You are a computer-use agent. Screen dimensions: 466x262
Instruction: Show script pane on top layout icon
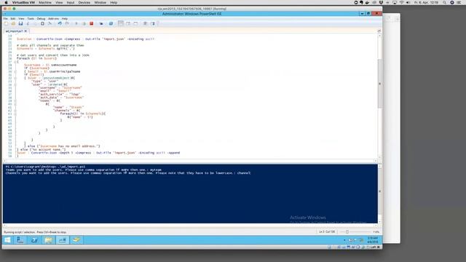click(121, 23)
